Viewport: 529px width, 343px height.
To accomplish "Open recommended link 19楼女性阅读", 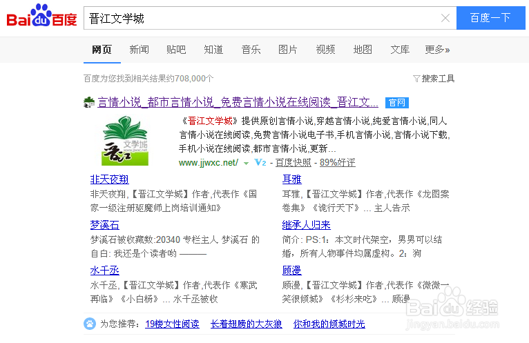I will point(172,324).
